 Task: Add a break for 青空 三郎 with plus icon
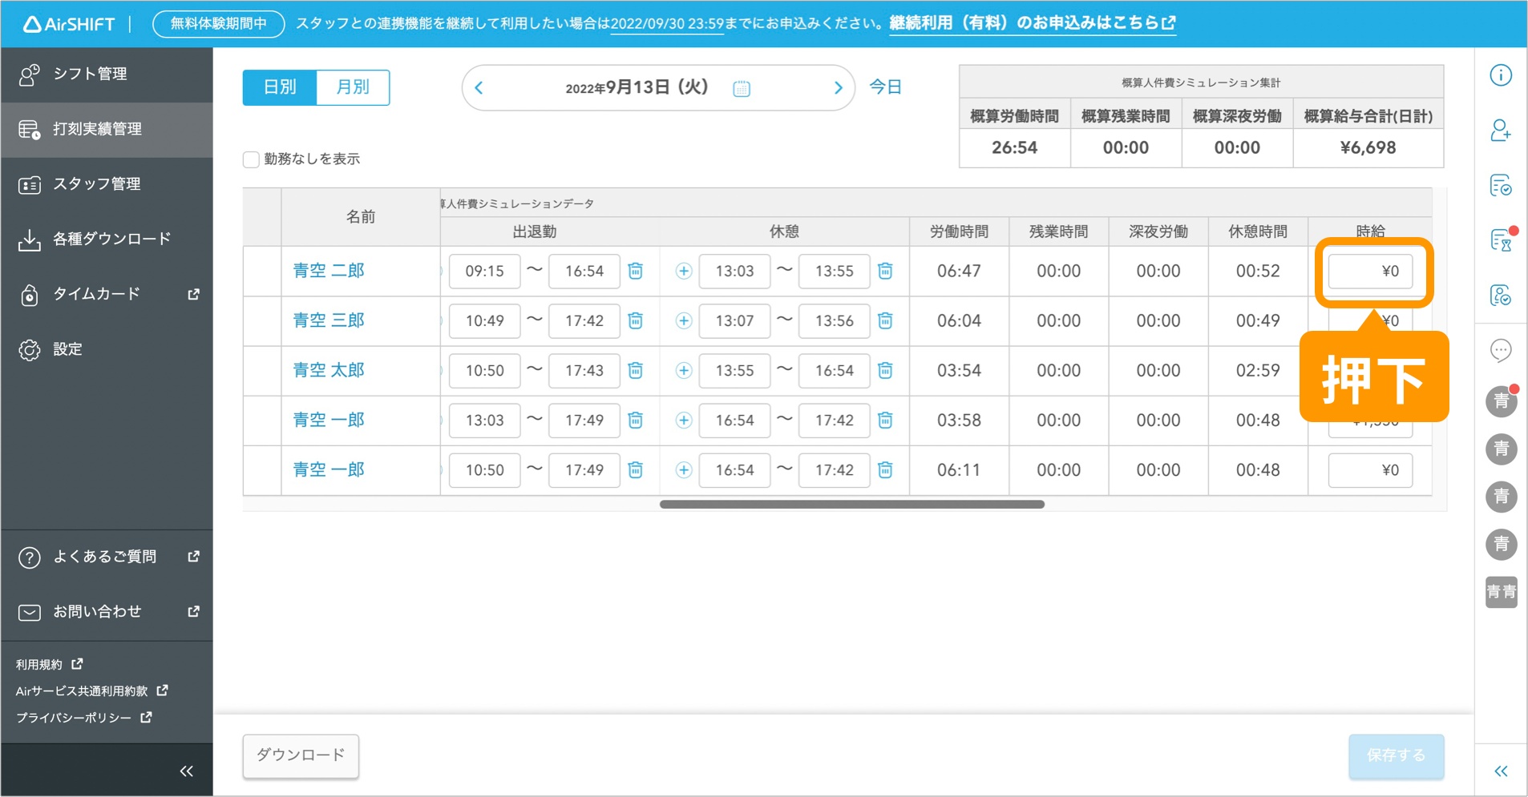click(683, 320)
